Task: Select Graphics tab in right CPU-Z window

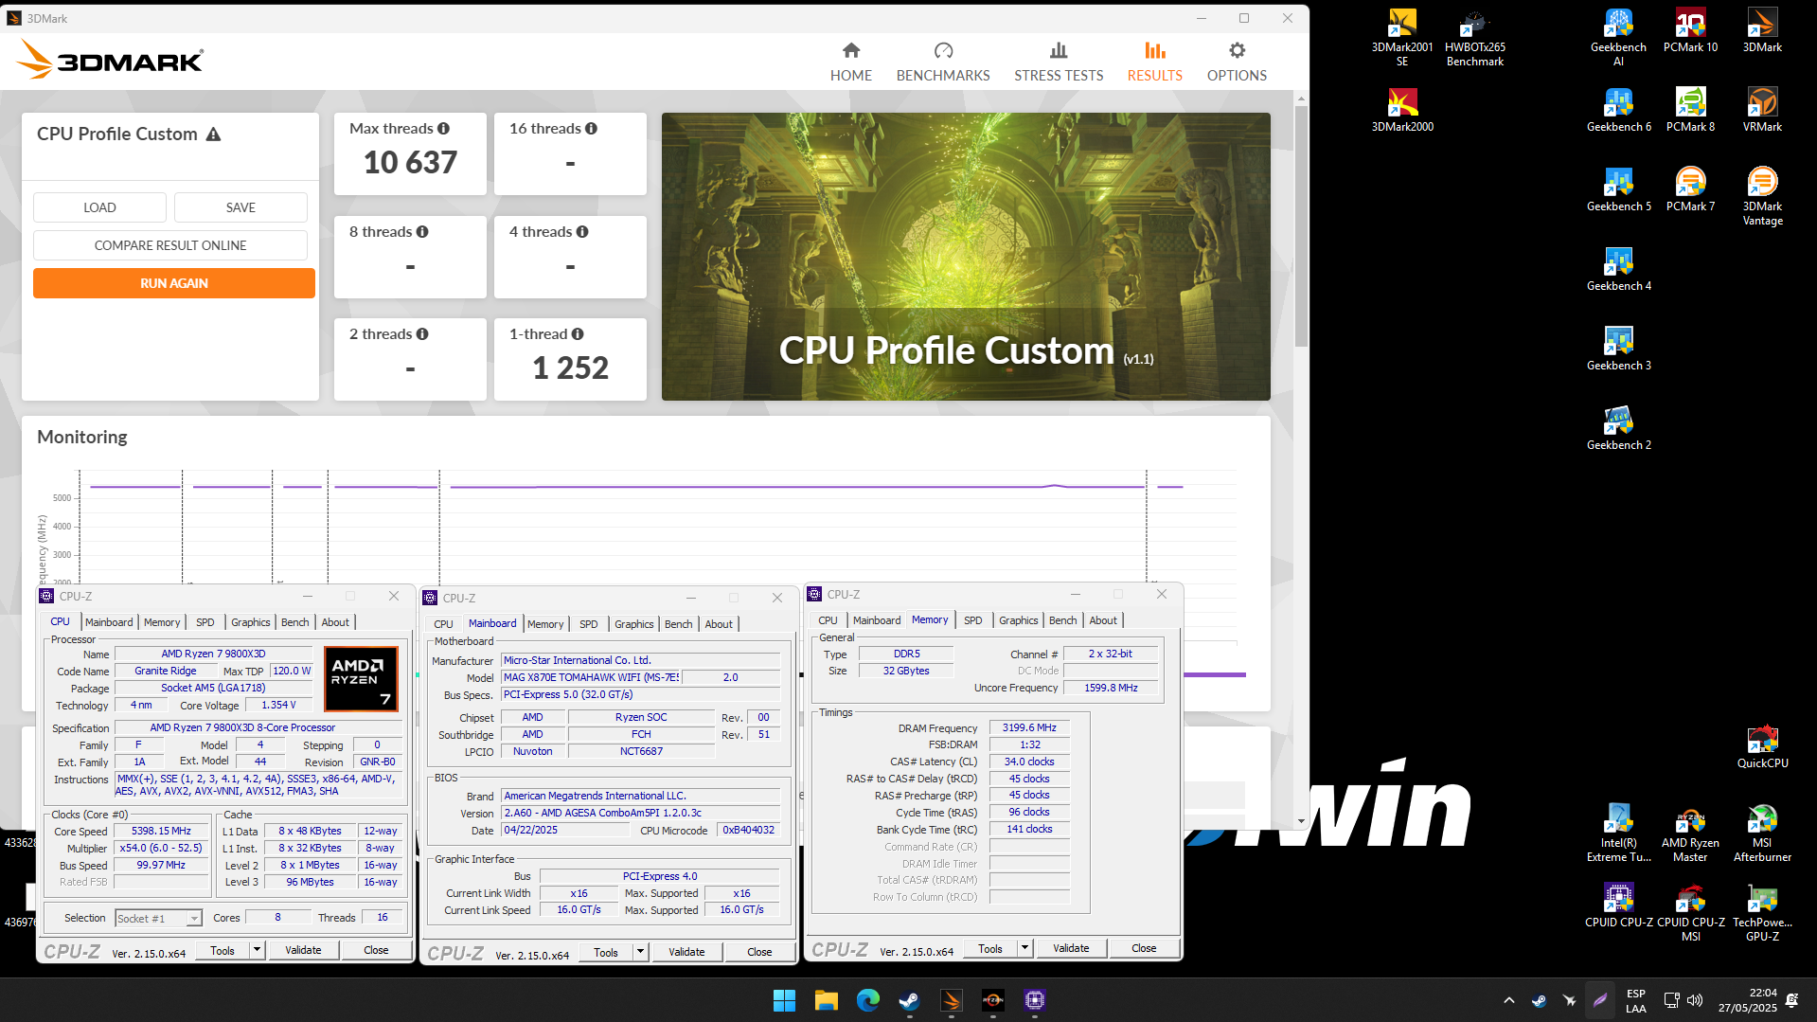Action: (x=1018, y=620)
